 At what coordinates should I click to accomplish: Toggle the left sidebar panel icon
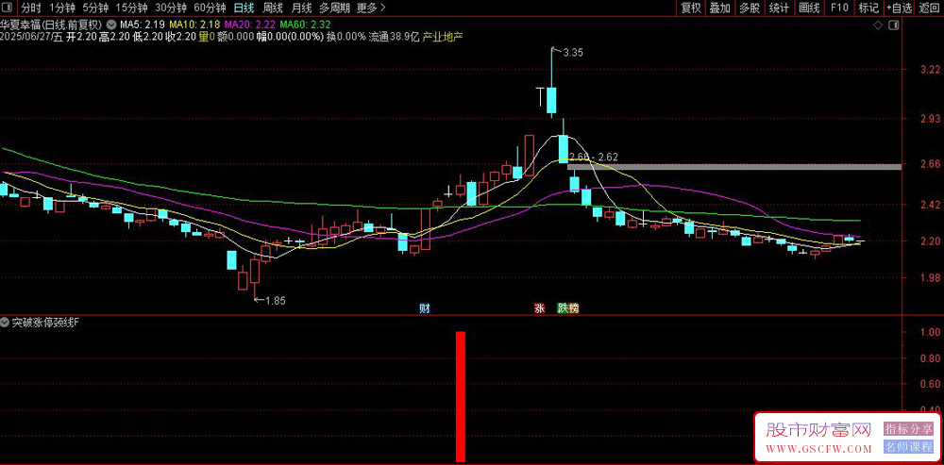[x=8, y=8]
